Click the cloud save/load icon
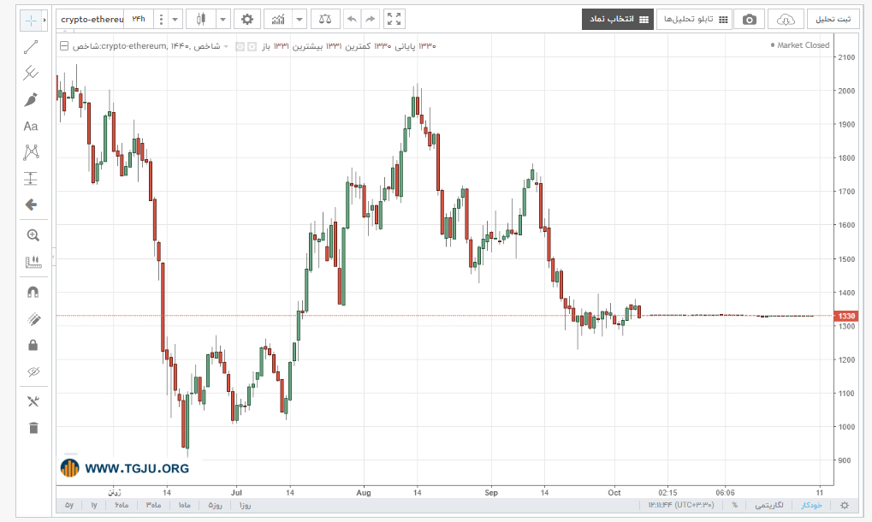Screen dimensions: 872x522 click(786, 20)
